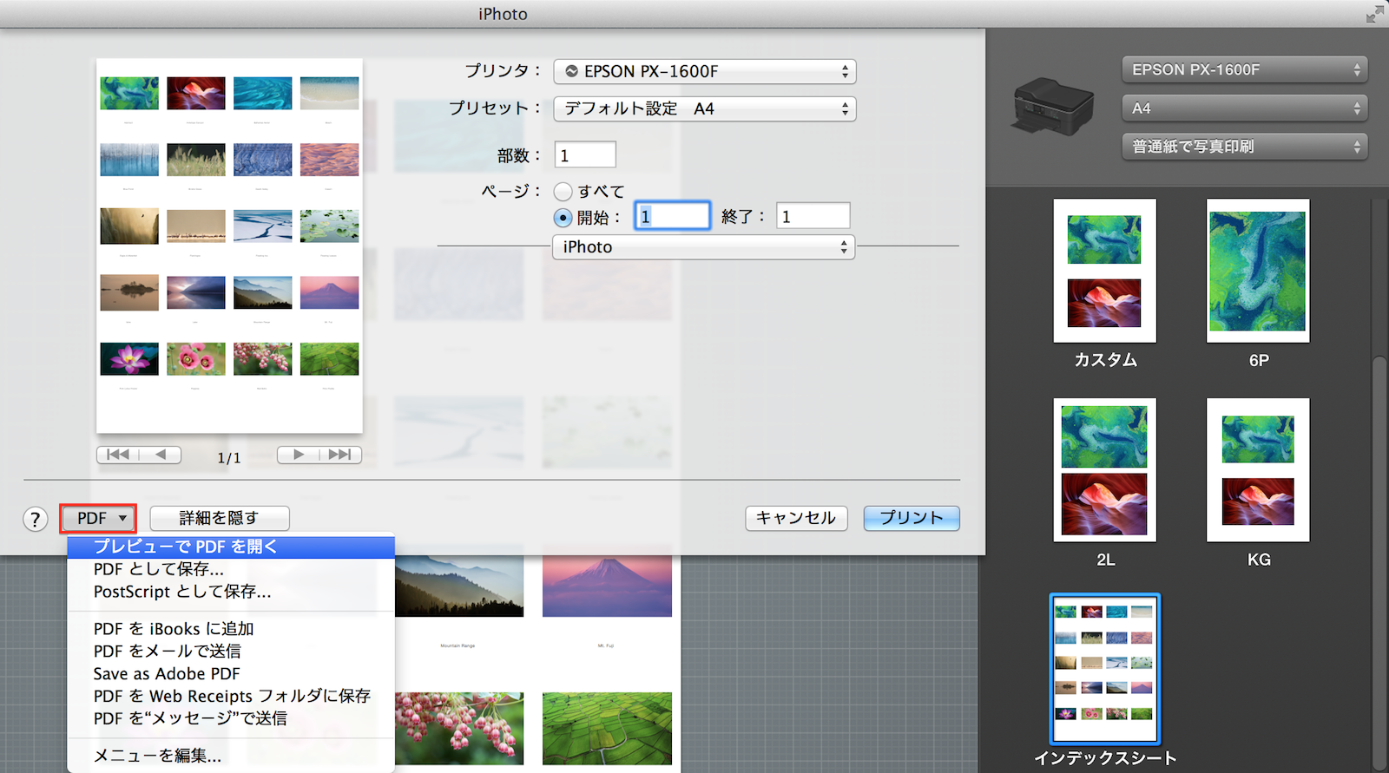This screenshot has height=773, width=1389.
Task: Open the プリセット dropdown
Action: 704,108
